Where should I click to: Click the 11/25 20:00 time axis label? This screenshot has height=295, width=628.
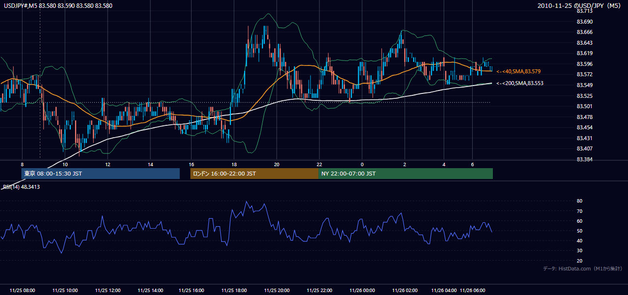pyautogui.click(x=277, y=290)
